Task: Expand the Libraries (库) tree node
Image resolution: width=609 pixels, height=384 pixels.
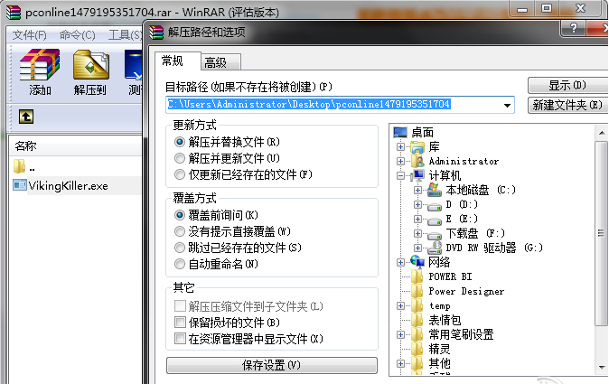Action: 399,146
